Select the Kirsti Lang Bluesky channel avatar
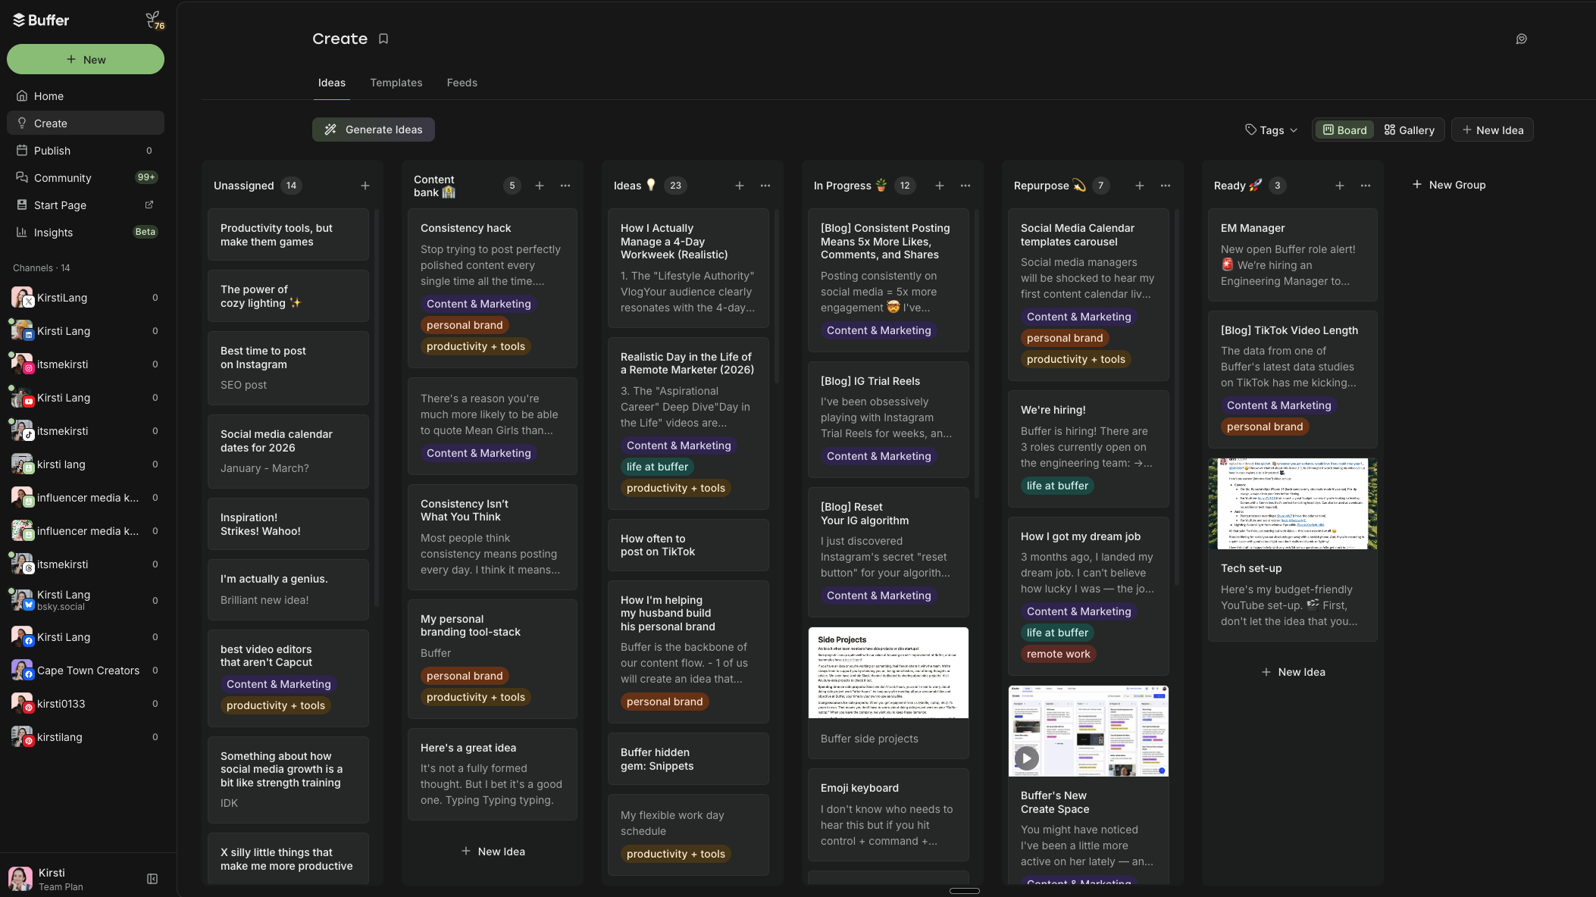Screen dimensions: 1596x897 click(22, 600)
